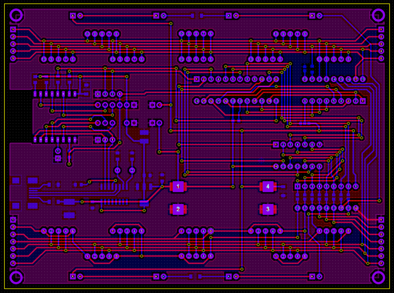Click square pad 1 of the 24-pin IC

coord(197,79)
